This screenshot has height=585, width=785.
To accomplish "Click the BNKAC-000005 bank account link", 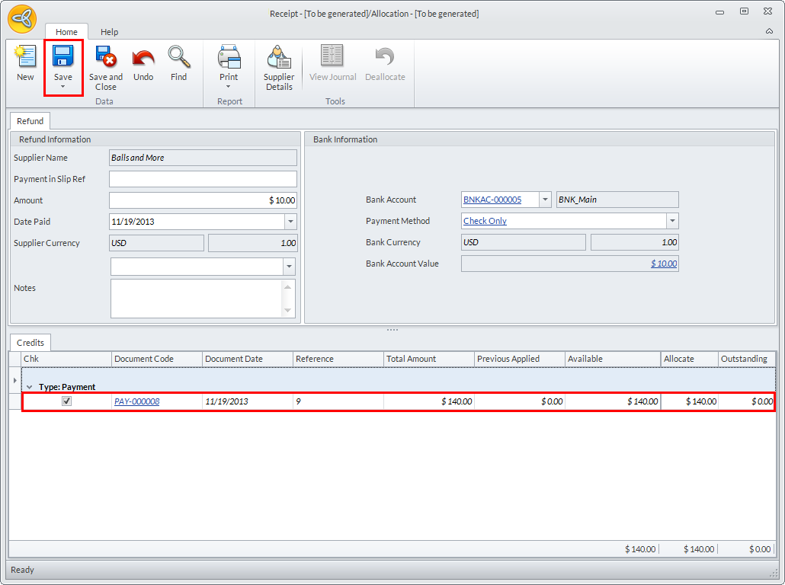I will click(x=492, y=200).
